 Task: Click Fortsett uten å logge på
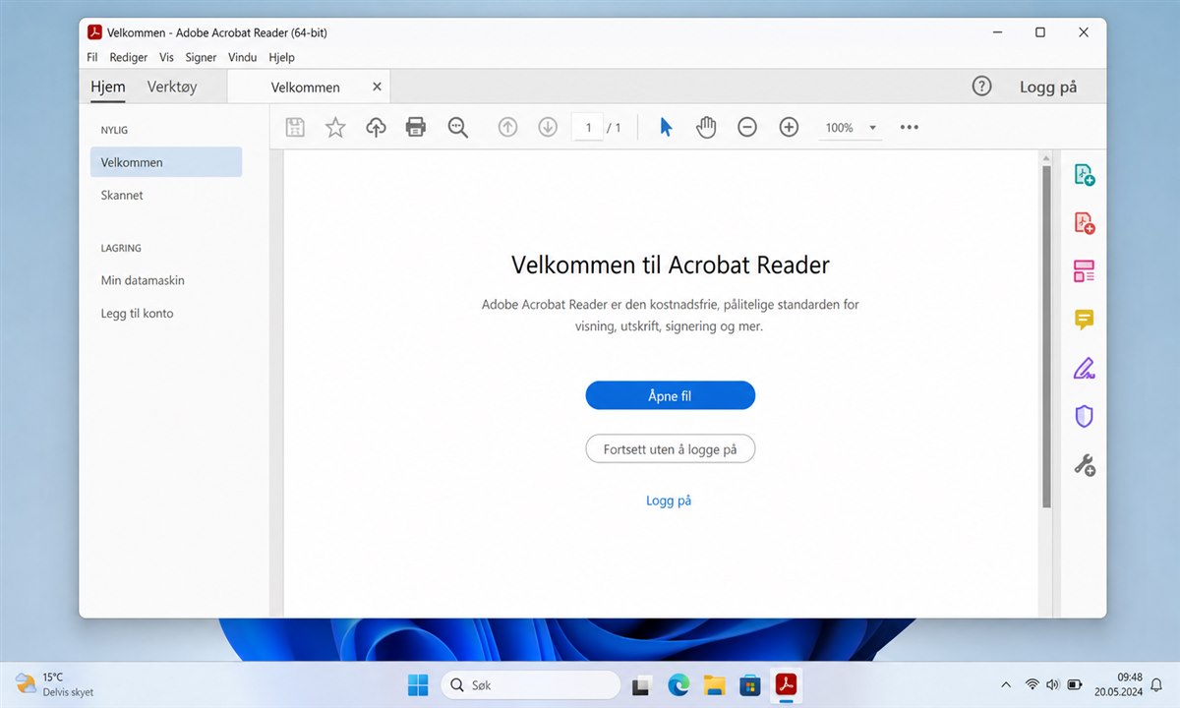tap(670, 448)
